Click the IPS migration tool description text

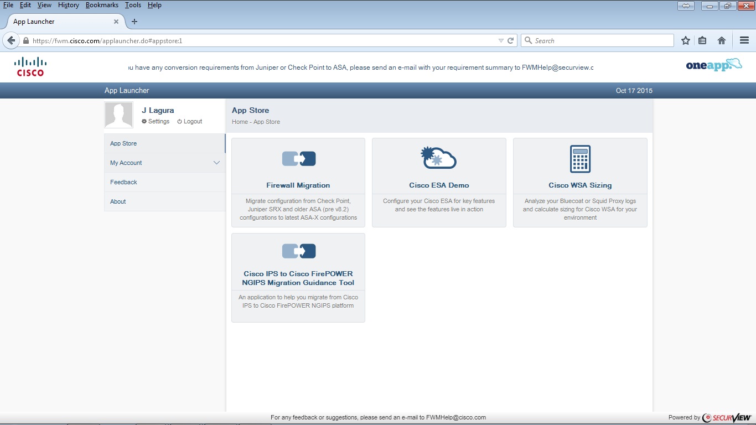point(298,302)
